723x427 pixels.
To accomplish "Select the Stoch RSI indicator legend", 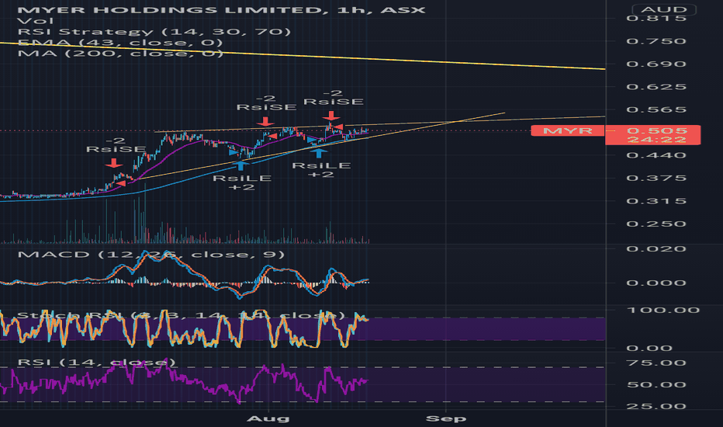I will coord(181,315).
